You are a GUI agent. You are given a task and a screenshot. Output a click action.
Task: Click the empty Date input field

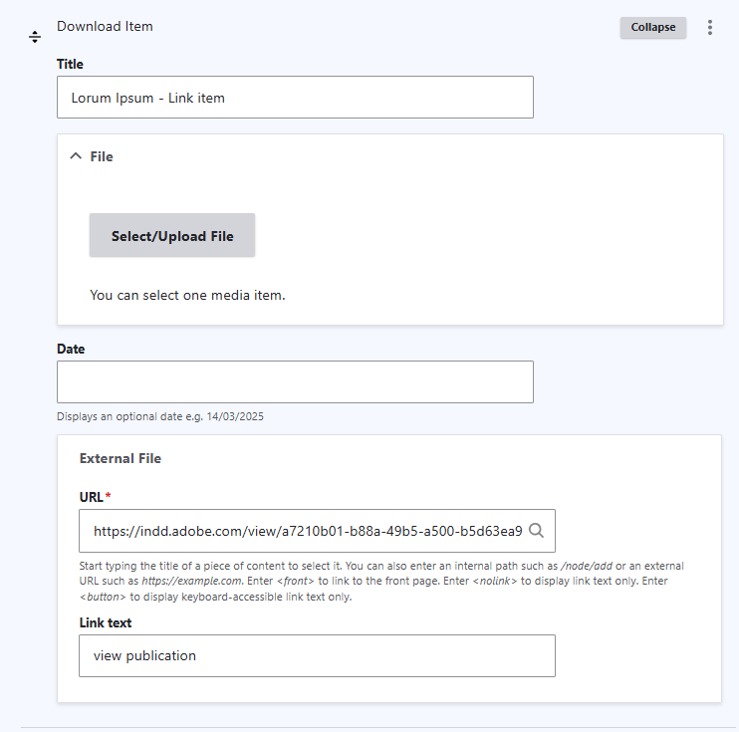pyautogui.click(x=295, y=381)
